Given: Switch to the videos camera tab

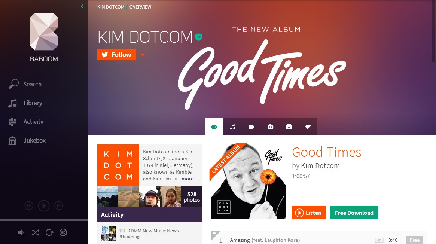Looking at the screenshot, I should tap(251, 127).
